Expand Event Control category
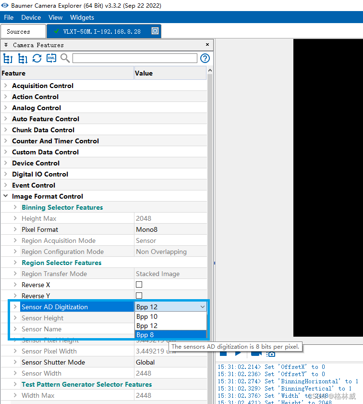This screenshot has width=363, height=404. (x=6, y=185)
